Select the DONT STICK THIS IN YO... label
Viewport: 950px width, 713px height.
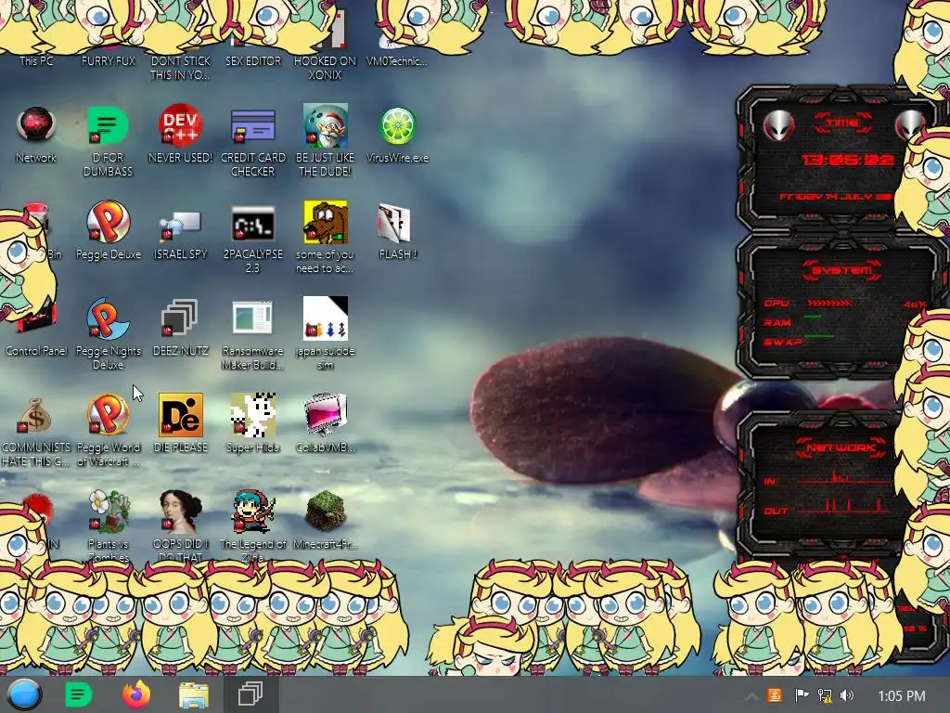tap(180, 68)
